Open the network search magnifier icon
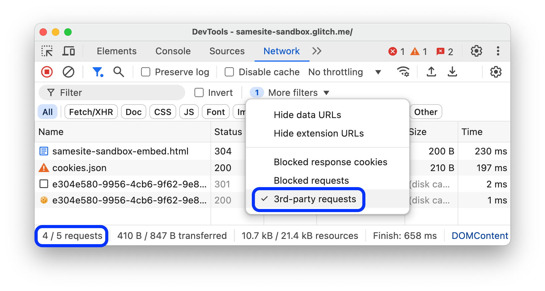Image resolution: width=545 pixels, height=291 pixels. tap(119, 72)
